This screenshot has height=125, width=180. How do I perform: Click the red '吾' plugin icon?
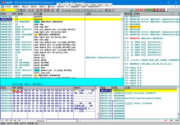154,10
